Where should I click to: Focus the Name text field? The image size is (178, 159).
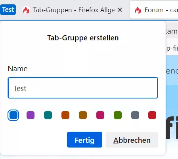click(83, 88)
